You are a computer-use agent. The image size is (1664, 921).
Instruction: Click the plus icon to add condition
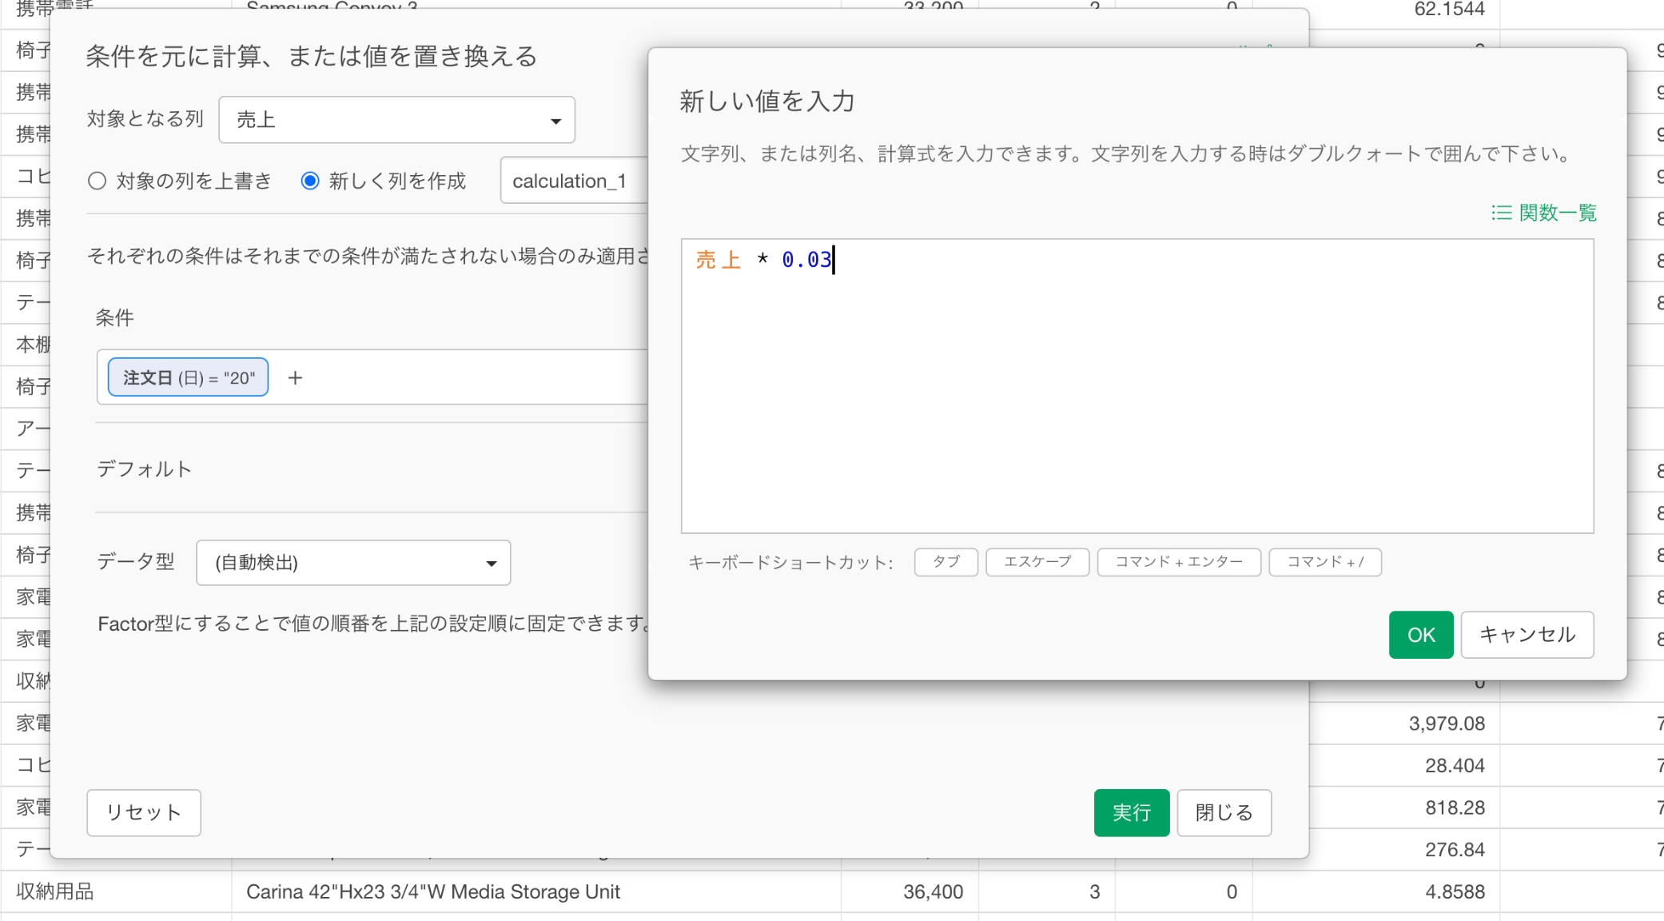point(295,377)
